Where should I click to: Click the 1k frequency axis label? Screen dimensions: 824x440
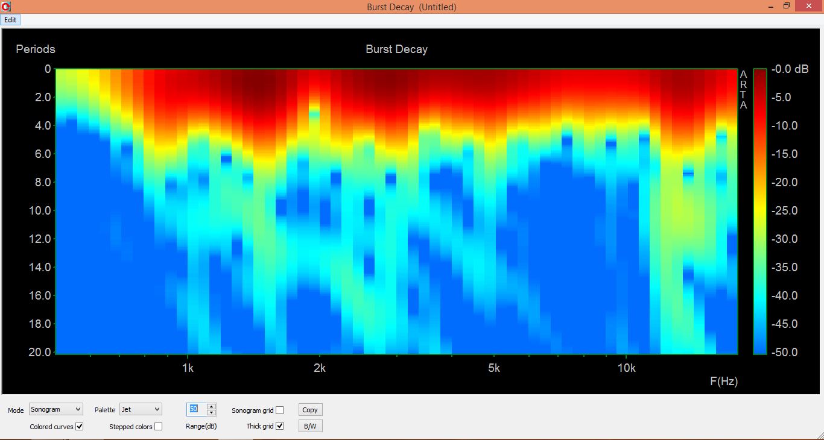(188, 368)
